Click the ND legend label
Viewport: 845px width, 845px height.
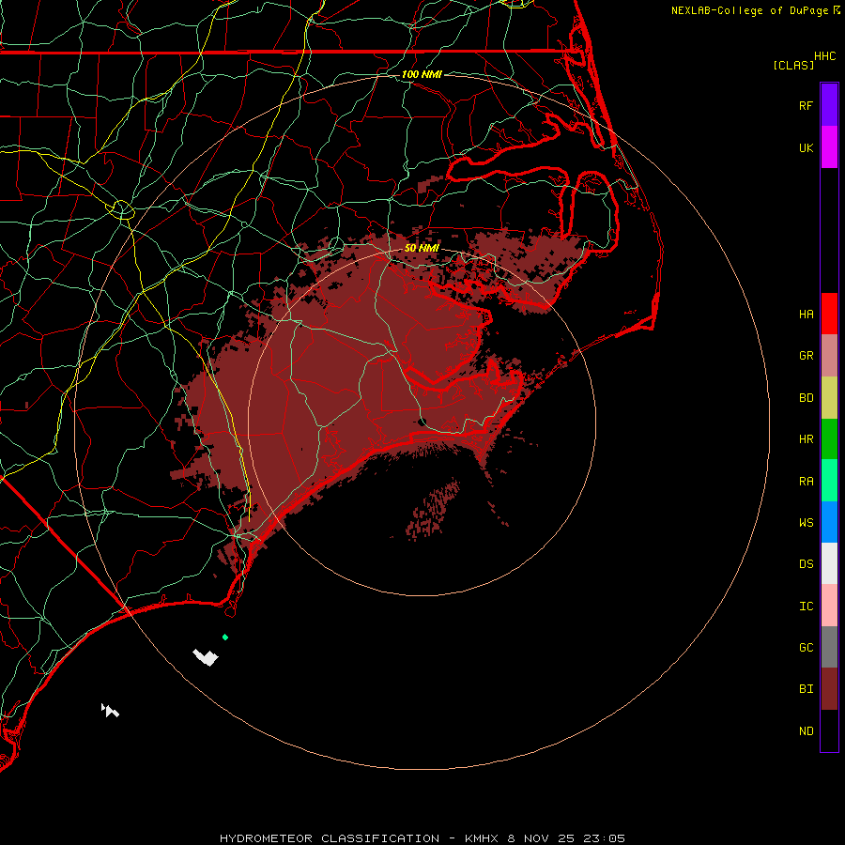click(x=806, y=731)
